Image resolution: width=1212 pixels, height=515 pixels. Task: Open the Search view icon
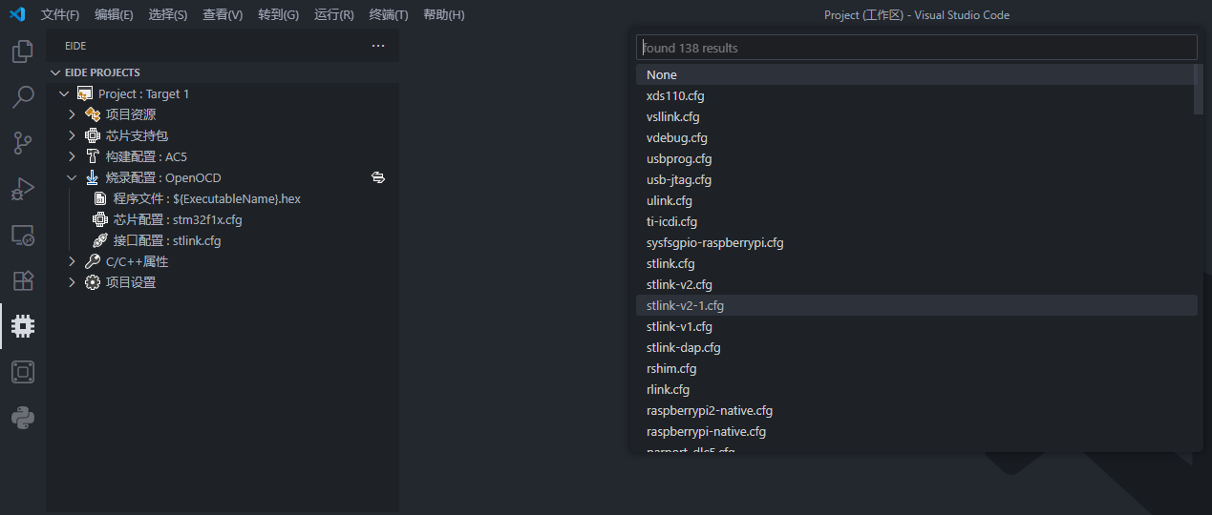tap(23, 97)
